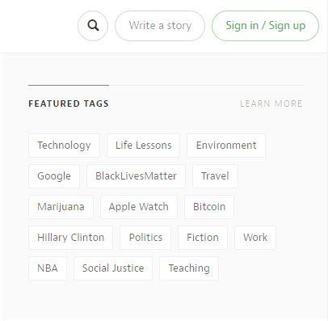Select the Technology tag

(x=64, y=146)
